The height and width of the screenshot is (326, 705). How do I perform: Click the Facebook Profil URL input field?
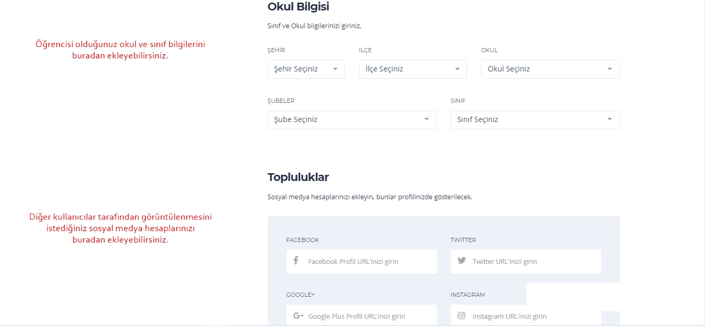tap(362, 261)
